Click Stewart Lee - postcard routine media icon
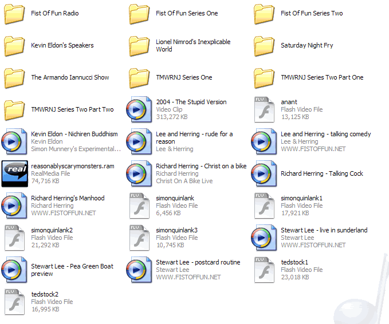Viewport: 389px width, 324px height. [139, 270]
